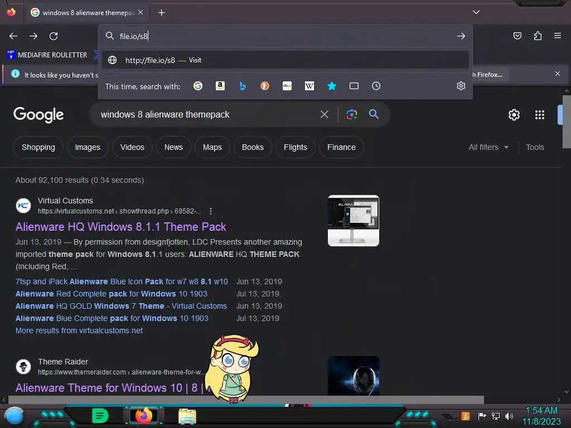The width and height of the screenshot is (571, 428).
Task: Open a new tab with plus button
Action: click(161, 13)
